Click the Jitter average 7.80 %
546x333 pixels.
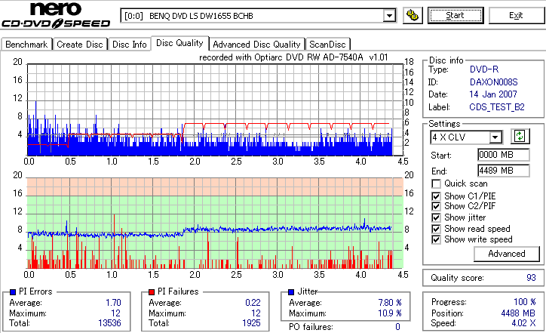(x=390, y=303)
